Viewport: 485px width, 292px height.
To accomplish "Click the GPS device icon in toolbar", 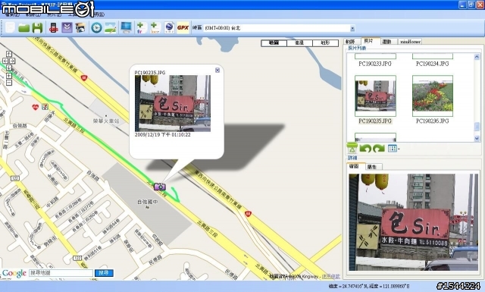I will tap(54, 28).
